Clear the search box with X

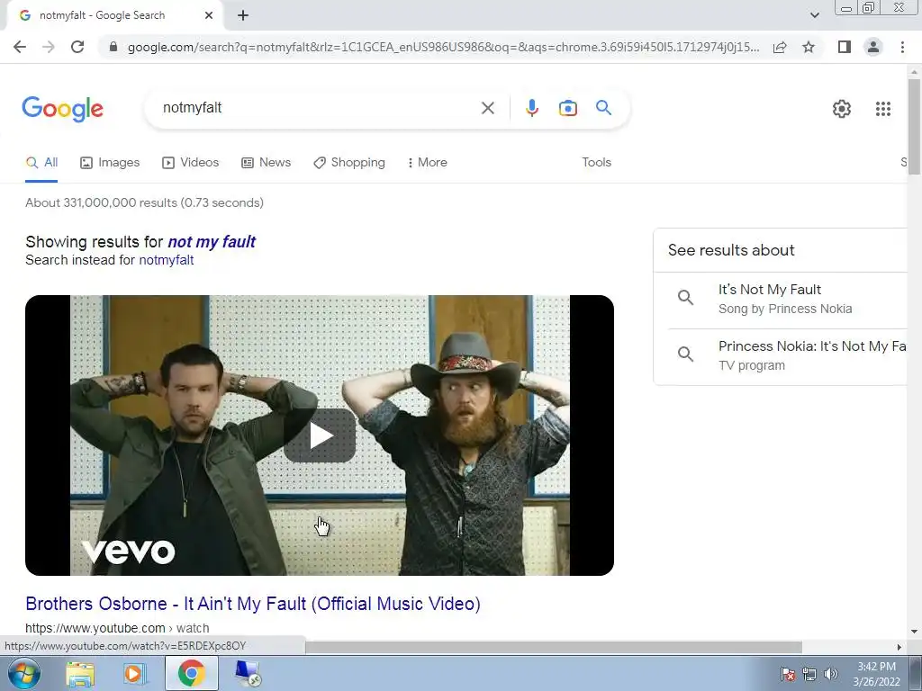point(487,108)
